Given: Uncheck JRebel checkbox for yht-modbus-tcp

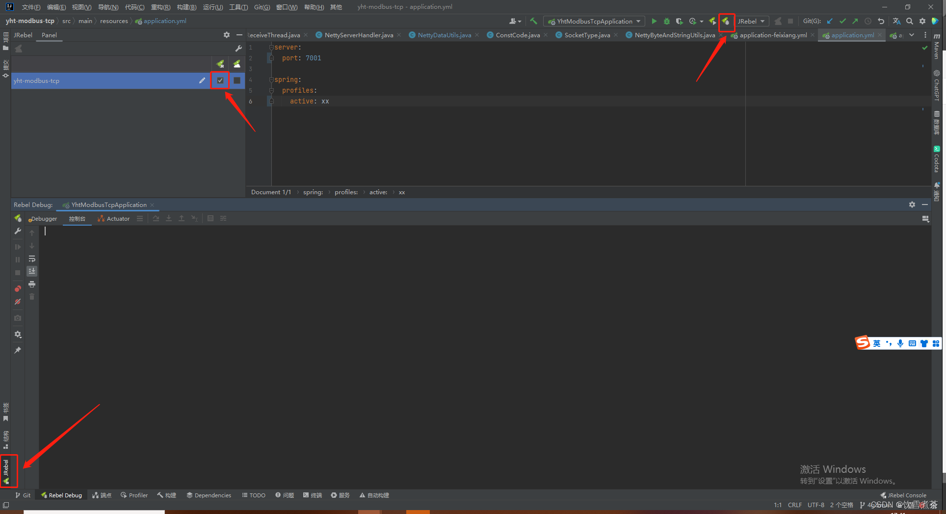Looking at the screenshot, I should (x=220, y=80).
